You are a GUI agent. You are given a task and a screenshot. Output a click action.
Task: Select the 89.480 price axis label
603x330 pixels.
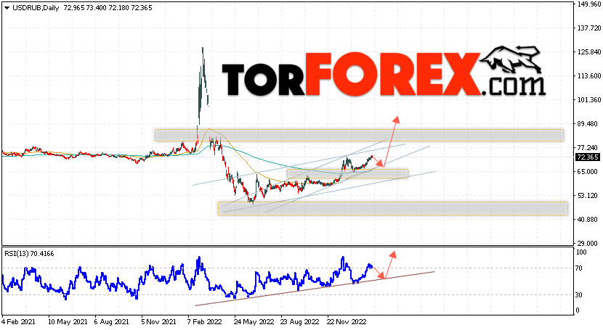[x=587, y=124]
